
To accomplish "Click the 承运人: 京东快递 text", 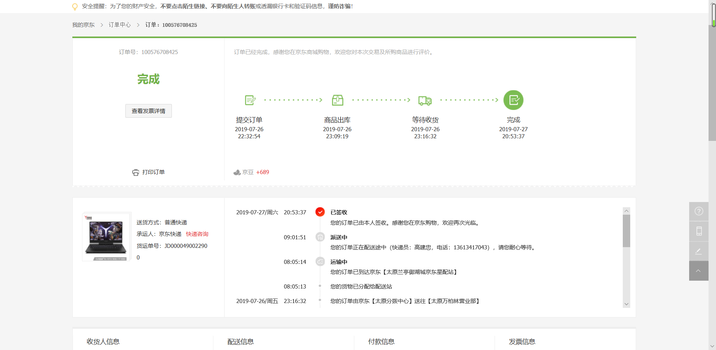I will 159,234.
